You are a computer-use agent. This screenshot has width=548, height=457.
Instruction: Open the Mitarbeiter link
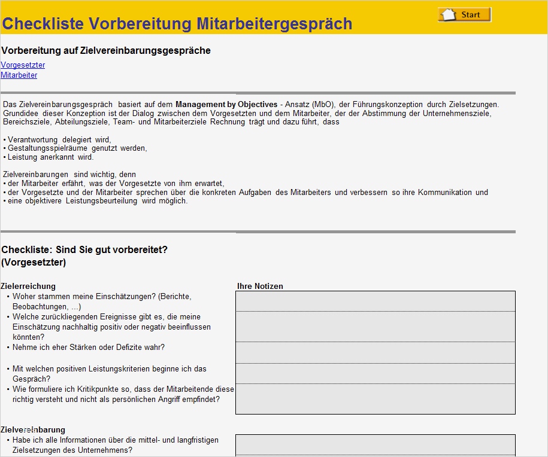click(19, 75)
